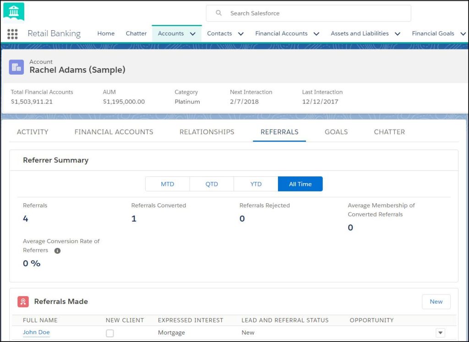Open row actions dropdown for John Doe
Viewport: 469px width, 342px height.
[440, 333]
